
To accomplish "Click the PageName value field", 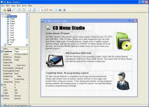I will pyautogui.click(x=21, y=51).
